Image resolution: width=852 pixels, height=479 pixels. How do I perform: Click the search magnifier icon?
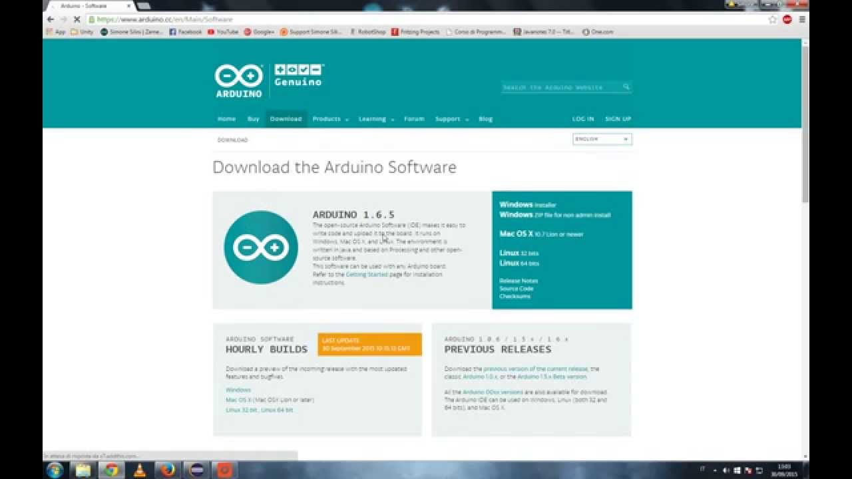pyautogui.click(x=626, y=87)
